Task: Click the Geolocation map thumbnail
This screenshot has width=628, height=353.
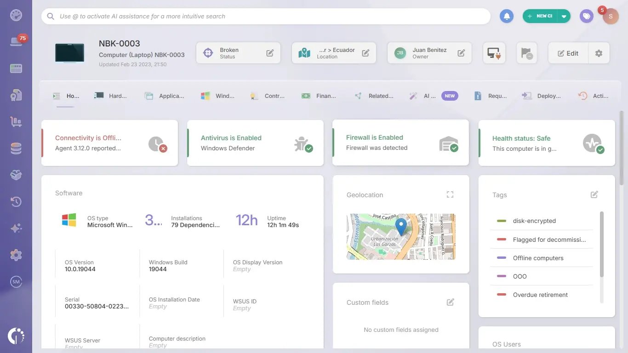Action: click(401, 236)
